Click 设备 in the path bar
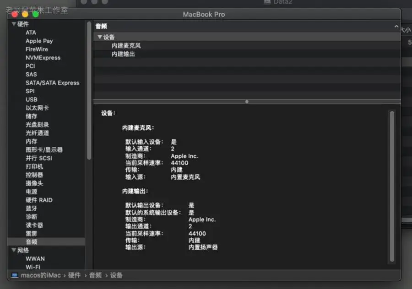Image resolution: width=412 pixels, height=289 pixels. pyautogui.click(x=116, y=275)
